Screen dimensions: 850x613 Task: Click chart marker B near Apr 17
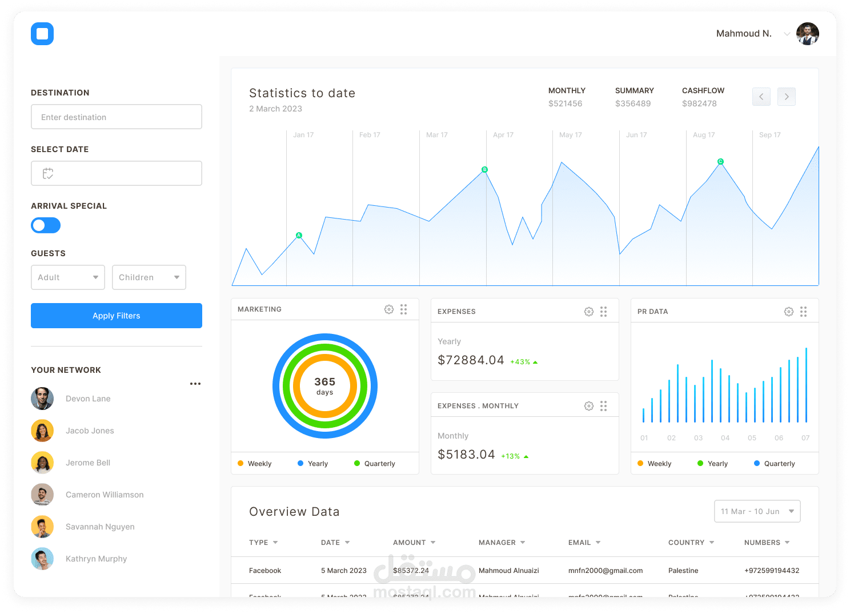coord(485,169)
